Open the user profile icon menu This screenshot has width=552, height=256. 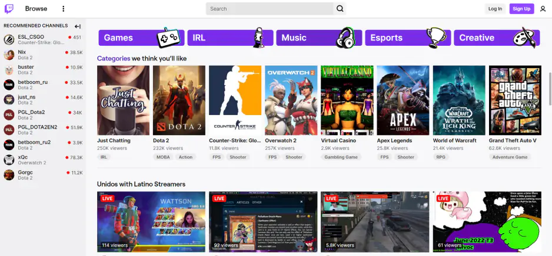coord(543,9)
